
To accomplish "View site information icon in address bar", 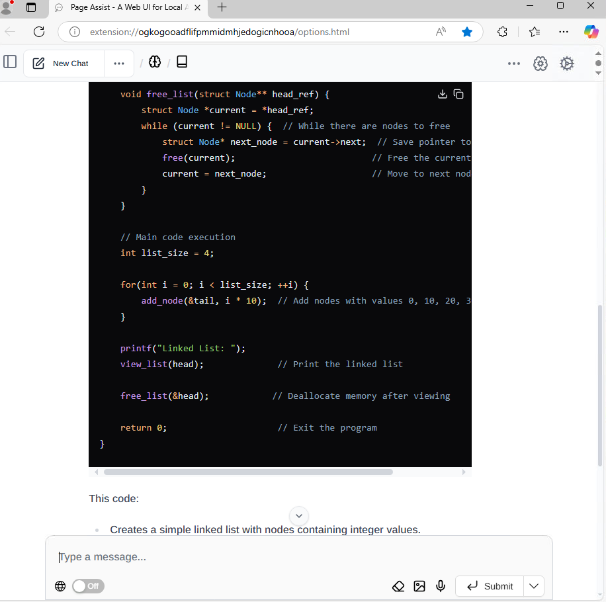I will [75, 32].
